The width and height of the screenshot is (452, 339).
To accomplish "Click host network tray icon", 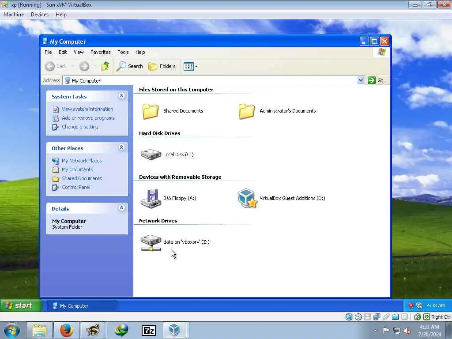I will [x=397, y=331].
